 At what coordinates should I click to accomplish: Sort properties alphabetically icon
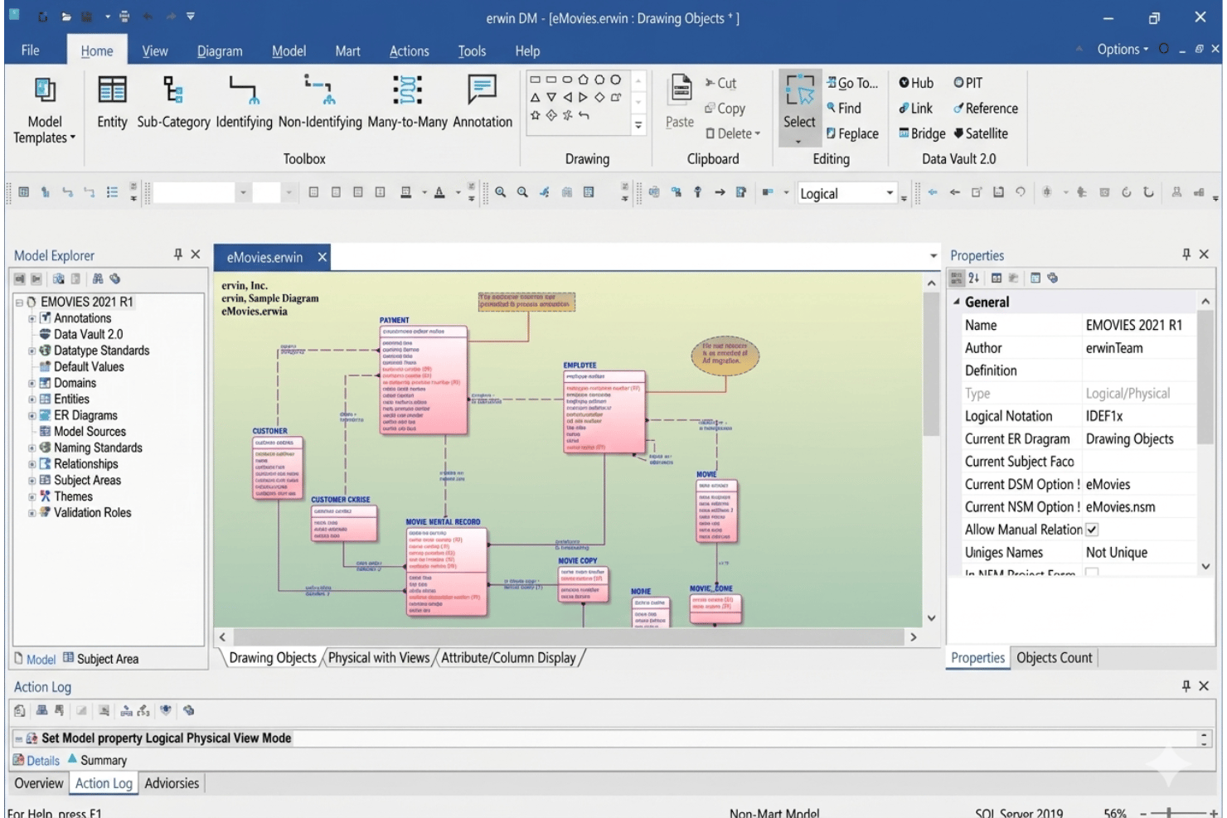tap(974, 278)
